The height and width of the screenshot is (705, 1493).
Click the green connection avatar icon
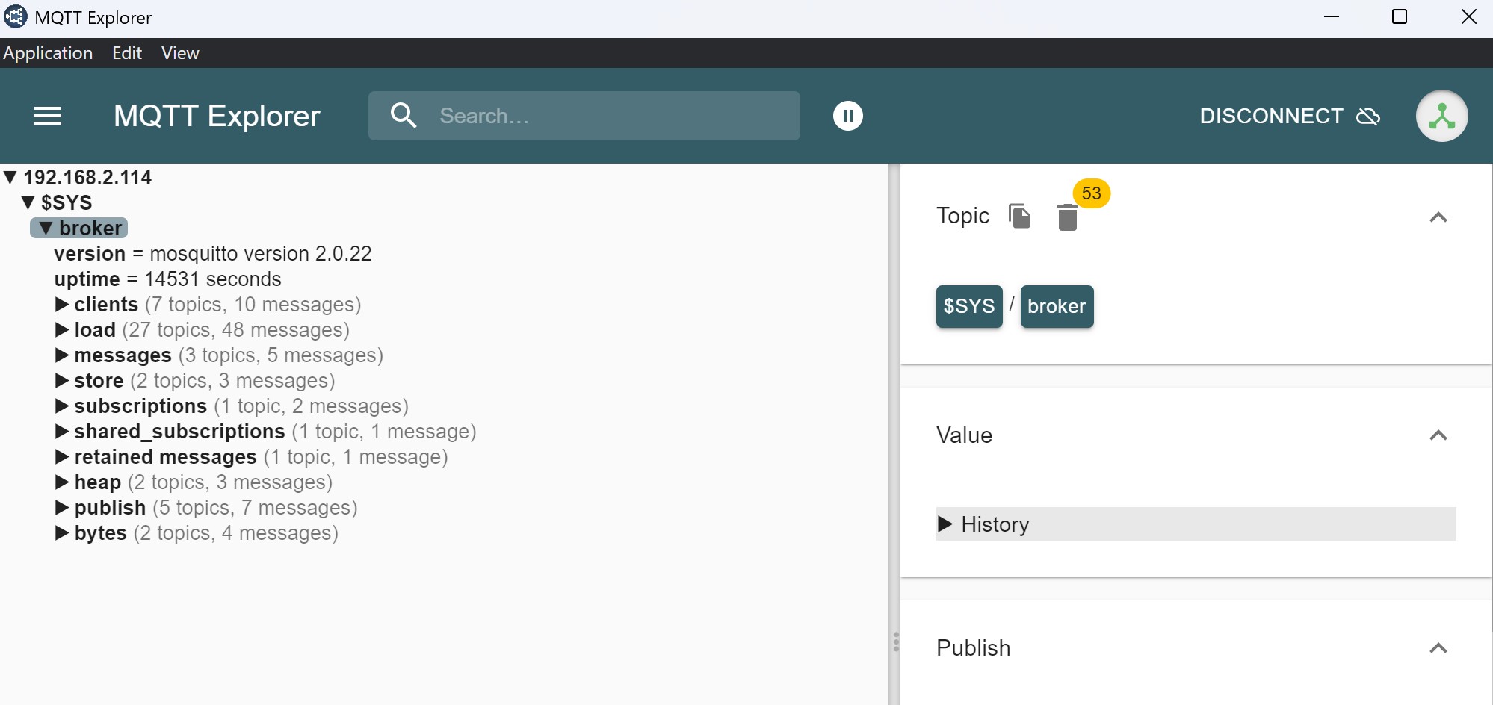pos(1441,116)
